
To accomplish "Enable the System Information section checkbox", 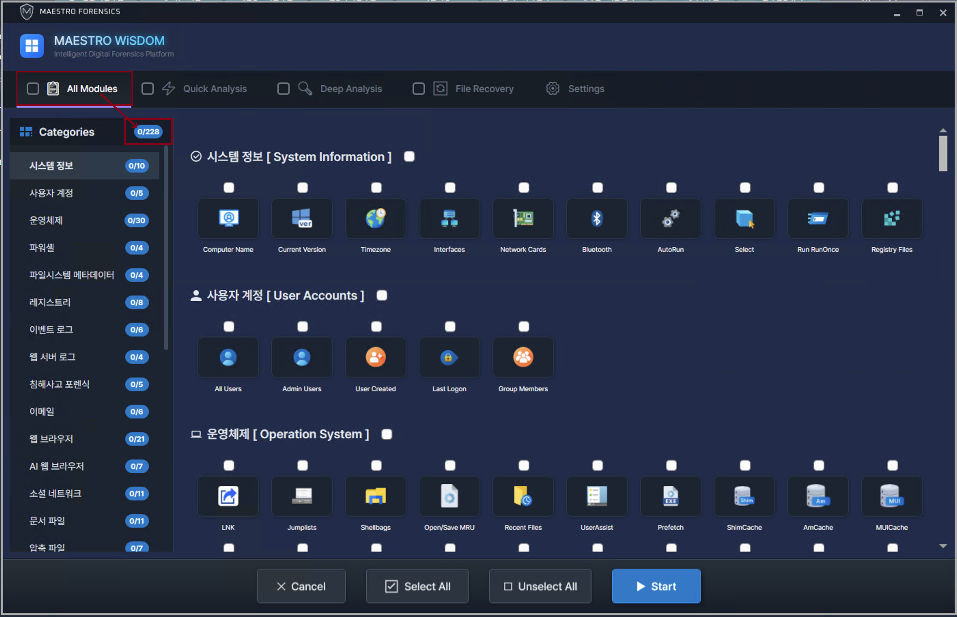I will click(409, 157).
